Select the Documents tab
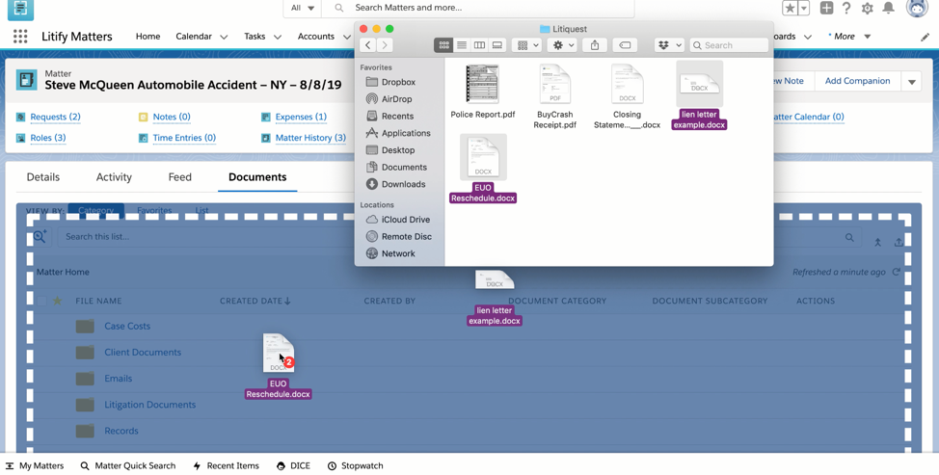The image size is (939, 475). coord(257,177)
